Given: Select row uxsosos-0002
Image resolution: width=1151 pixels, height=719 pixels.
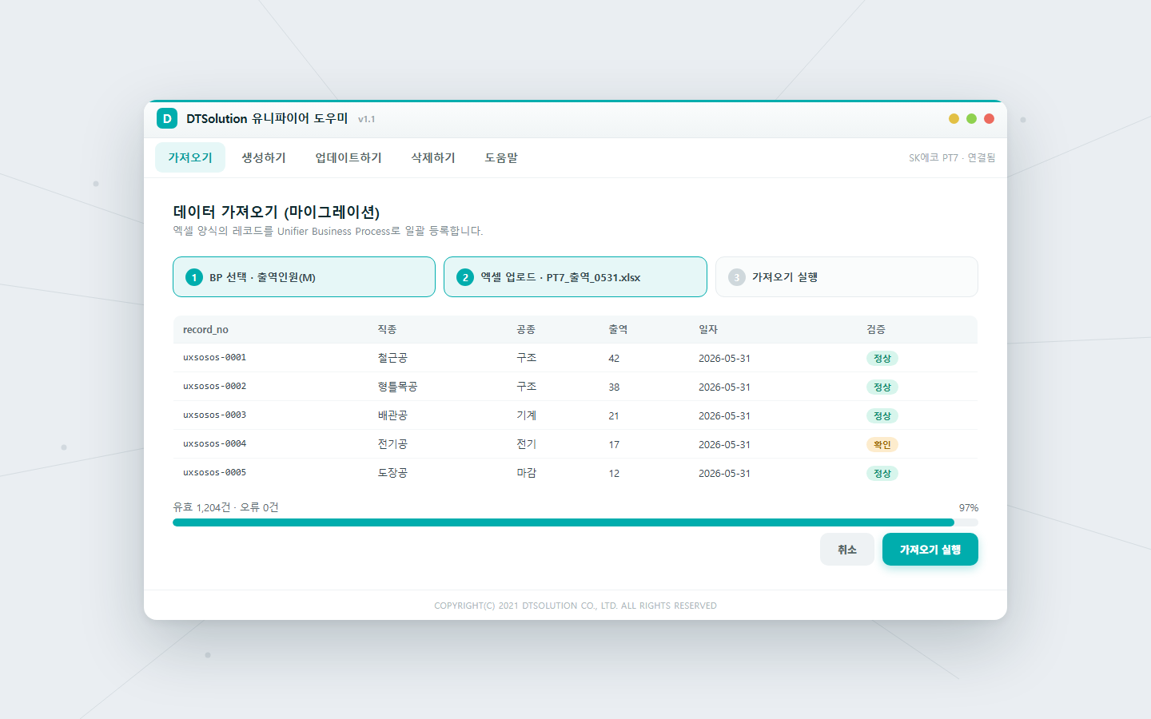Looking at the screenshot, I should (575, 387).
